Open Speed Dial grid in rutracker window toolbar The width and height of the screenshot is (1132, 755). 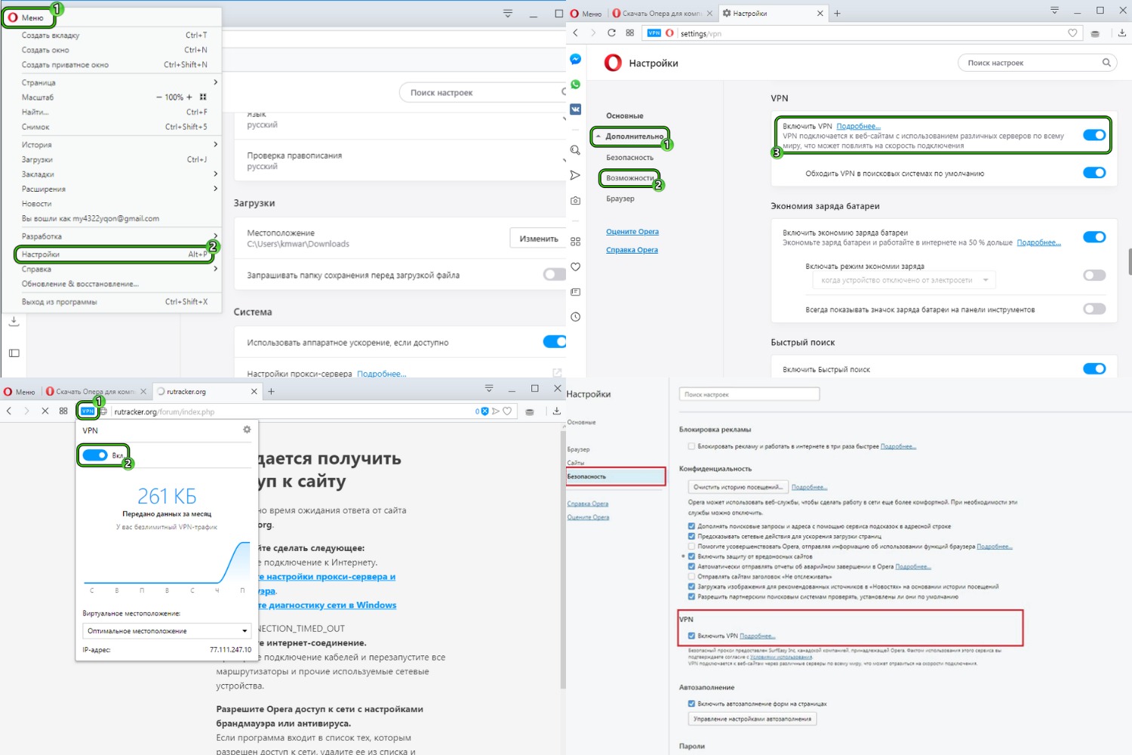click(x=63, y=411)
